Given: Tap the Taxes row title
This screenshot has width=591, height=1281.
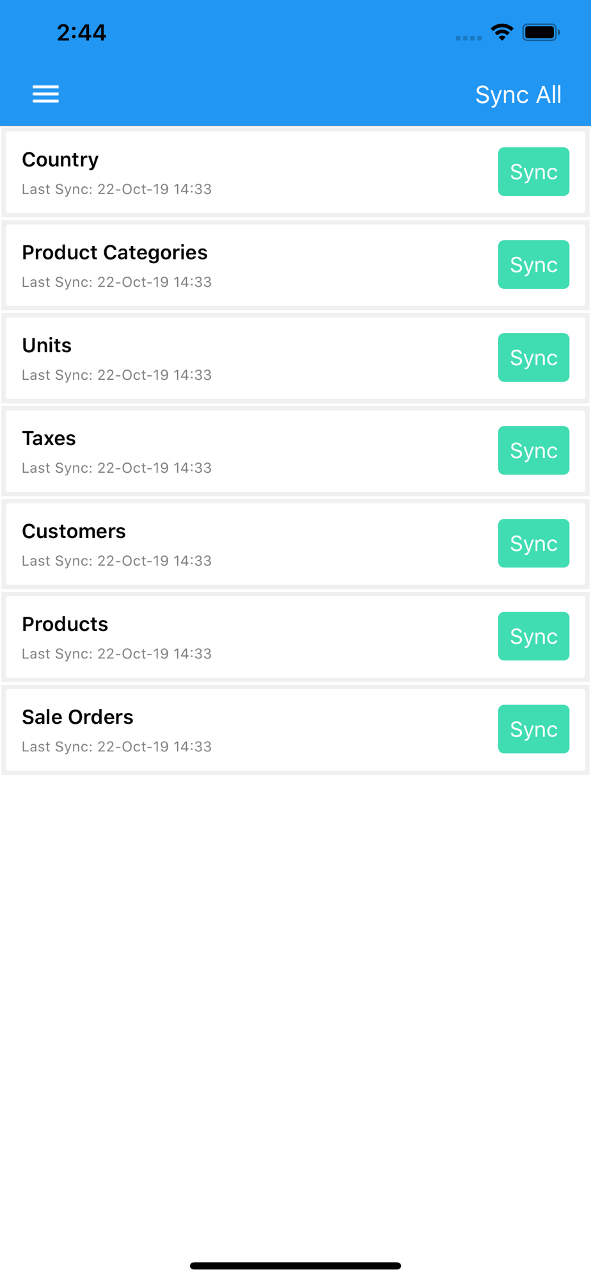Looking at the screenshot, I should (49, 438).
